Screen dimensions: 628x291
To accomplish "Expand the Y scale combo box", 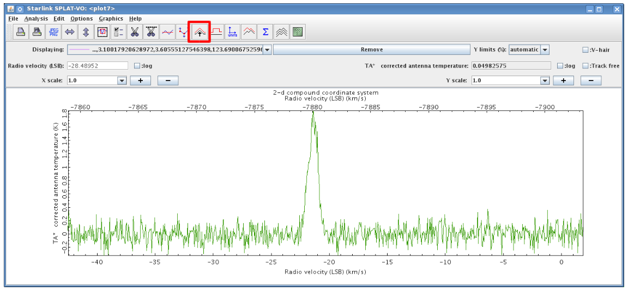I will [x=545, y=81].
